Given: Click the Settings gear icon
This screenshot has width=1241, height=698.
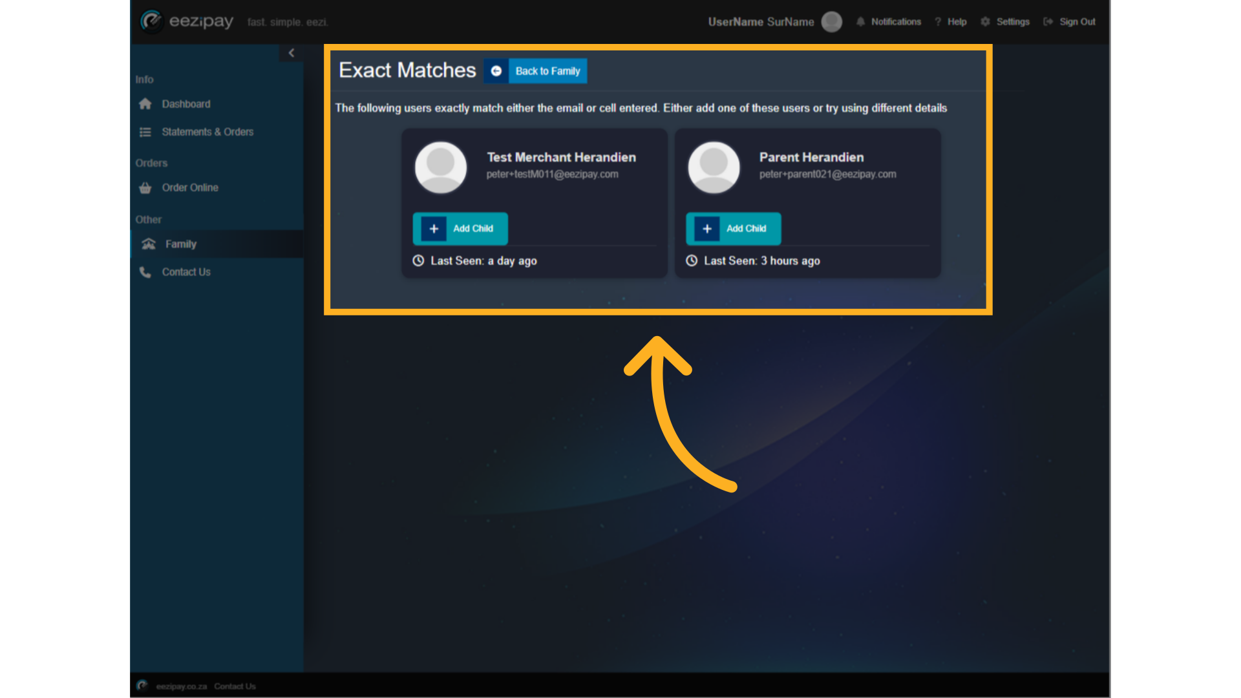Looking at the screenshot, I should [986, 22].
